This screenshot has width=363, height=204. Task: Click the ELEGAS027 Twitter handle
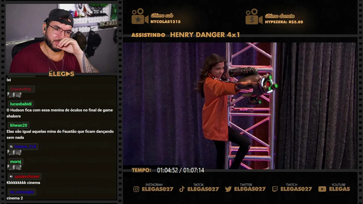point(250,189)
